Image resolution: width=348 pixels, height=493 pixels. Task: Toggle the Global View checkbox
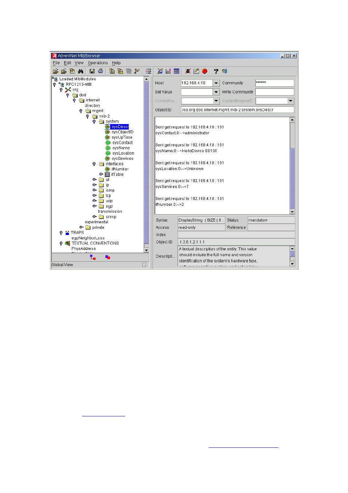144,265
